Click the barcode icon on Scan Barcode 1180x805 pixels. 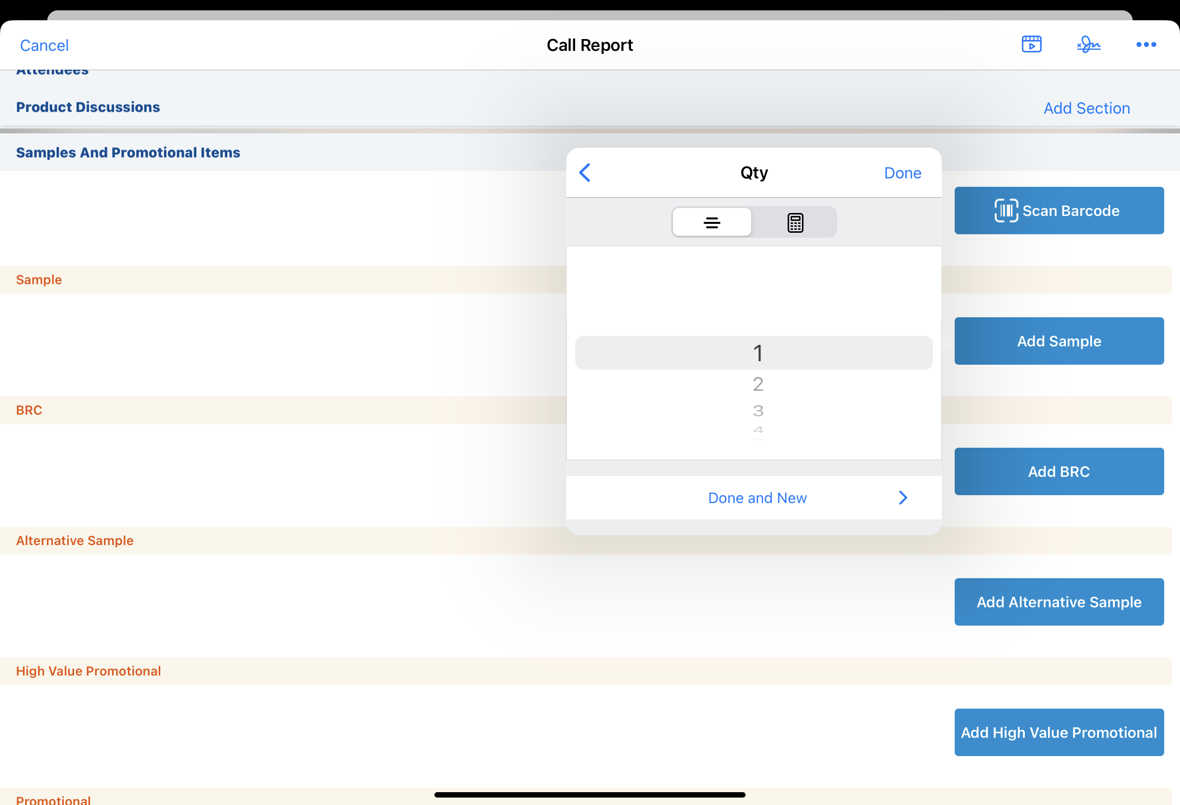(x=1006, y=210)
